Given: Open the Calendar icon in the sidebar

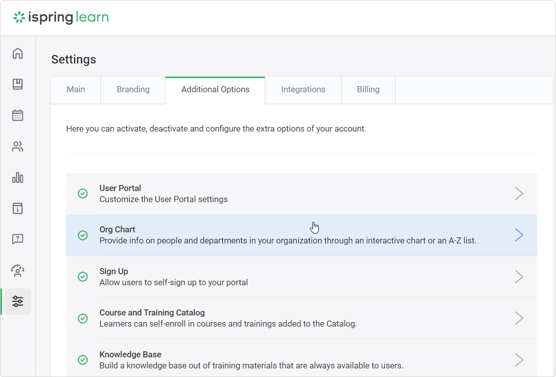Looking at the screenshot, I should coord(18,115).
